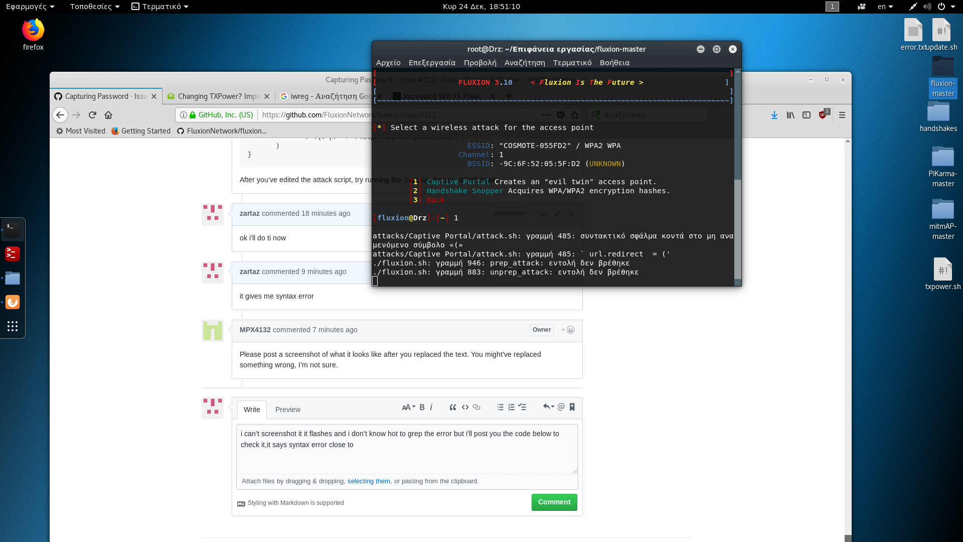The height and width of the screenshot is (542, 963).
Task: Open Τοποθεσίες places menu
Action: [x=95, y=7]
